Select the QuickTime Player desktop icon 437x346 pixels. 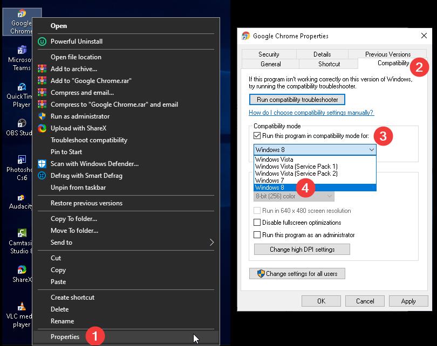20,95
